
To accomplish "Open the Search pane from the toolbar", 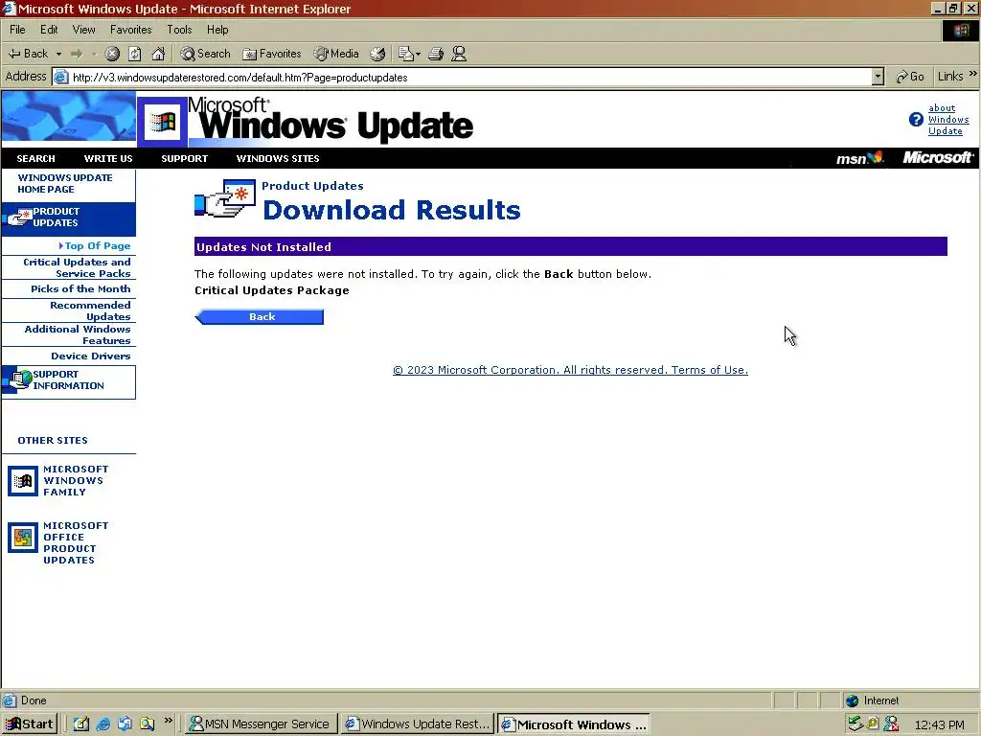I will [205, 54].
